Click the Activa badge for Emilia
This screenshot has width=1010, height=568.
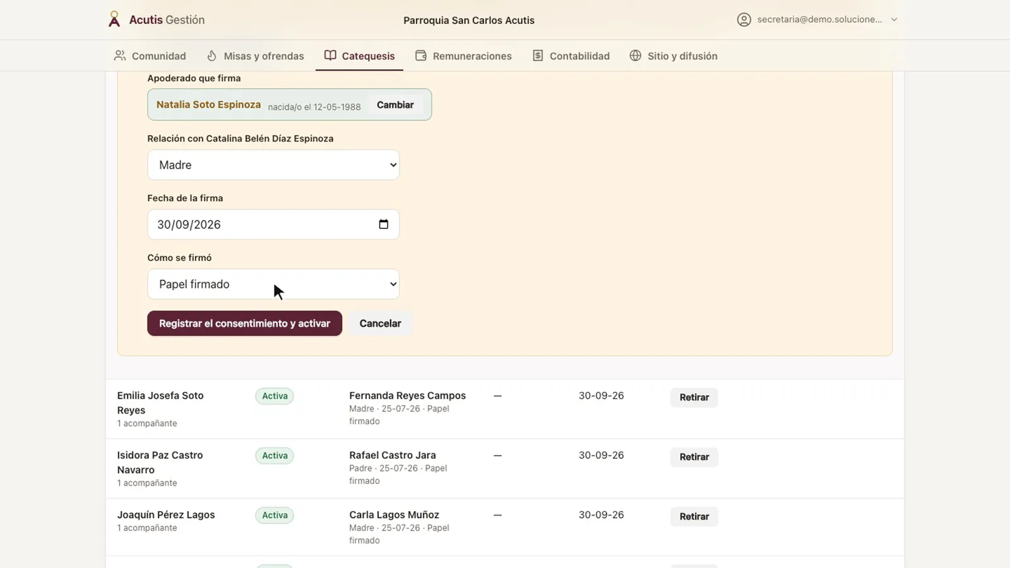pyautogui.click(x=275, y=396)
